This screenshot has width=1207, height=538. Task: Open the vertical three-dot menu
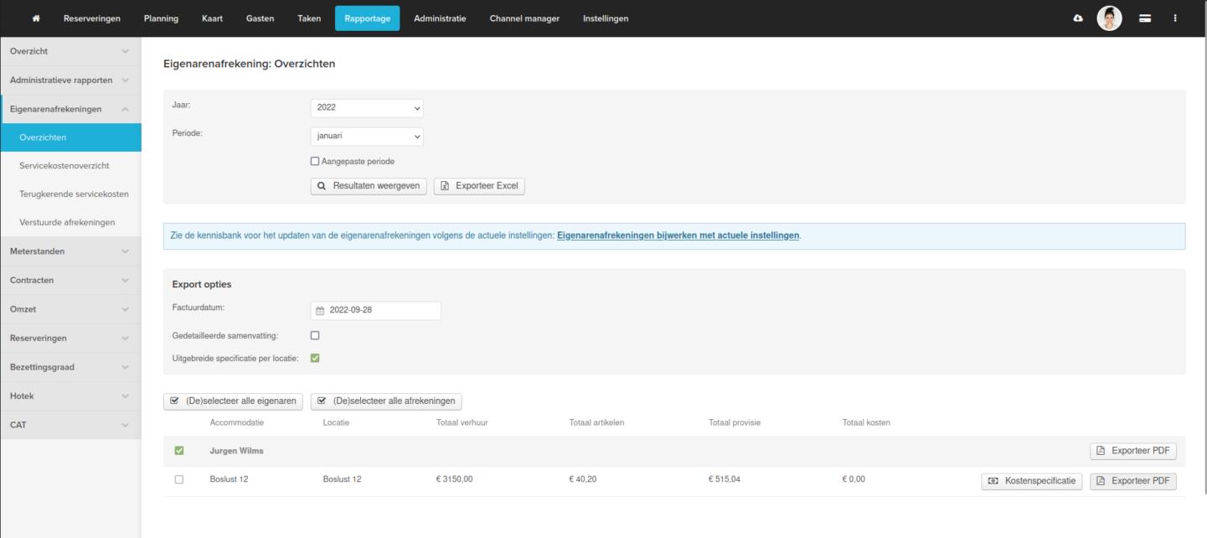(1174, 18)
